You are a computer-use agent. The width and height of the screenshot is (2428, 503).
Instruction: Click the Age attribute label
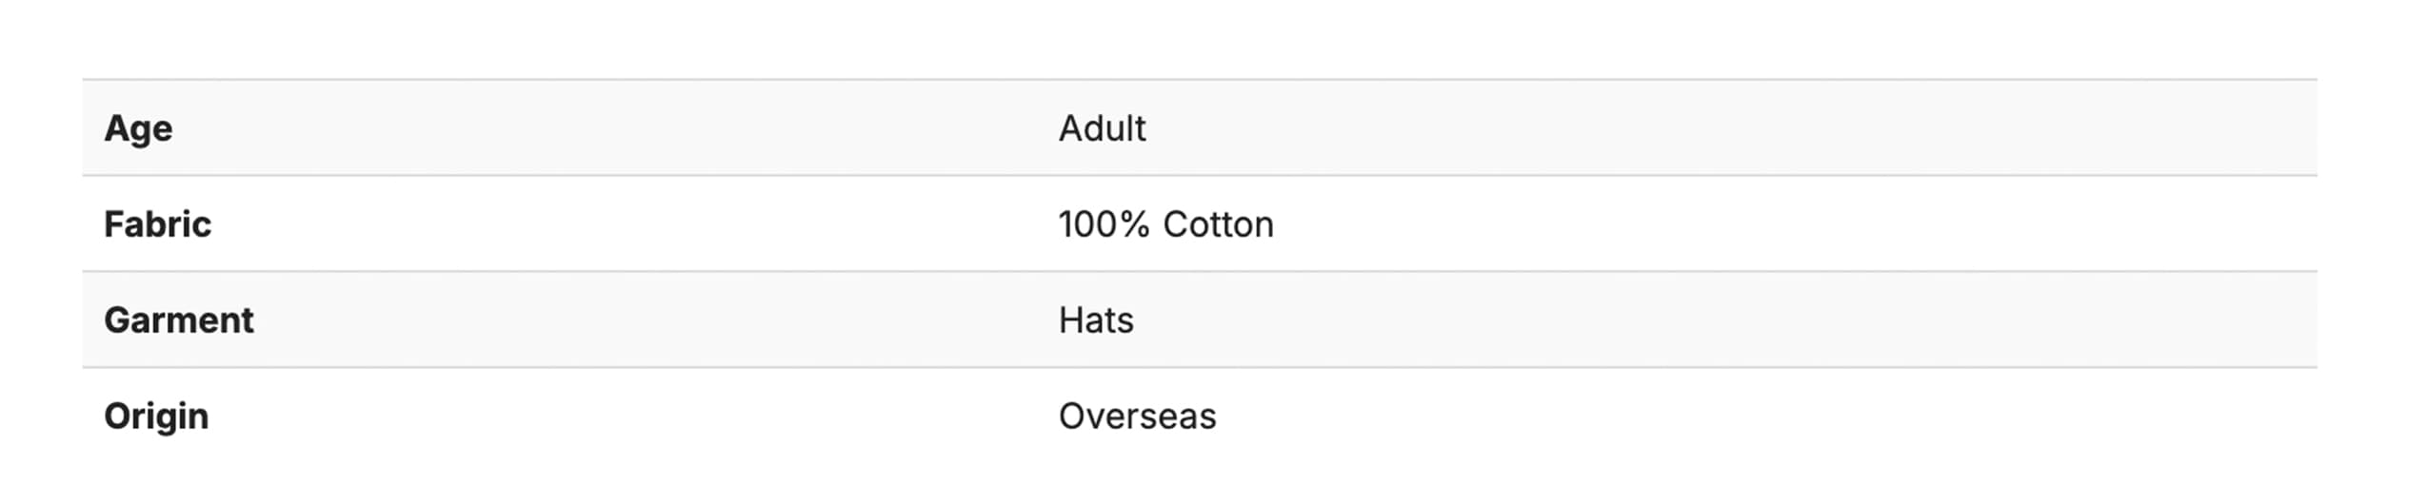pos(138,128)
